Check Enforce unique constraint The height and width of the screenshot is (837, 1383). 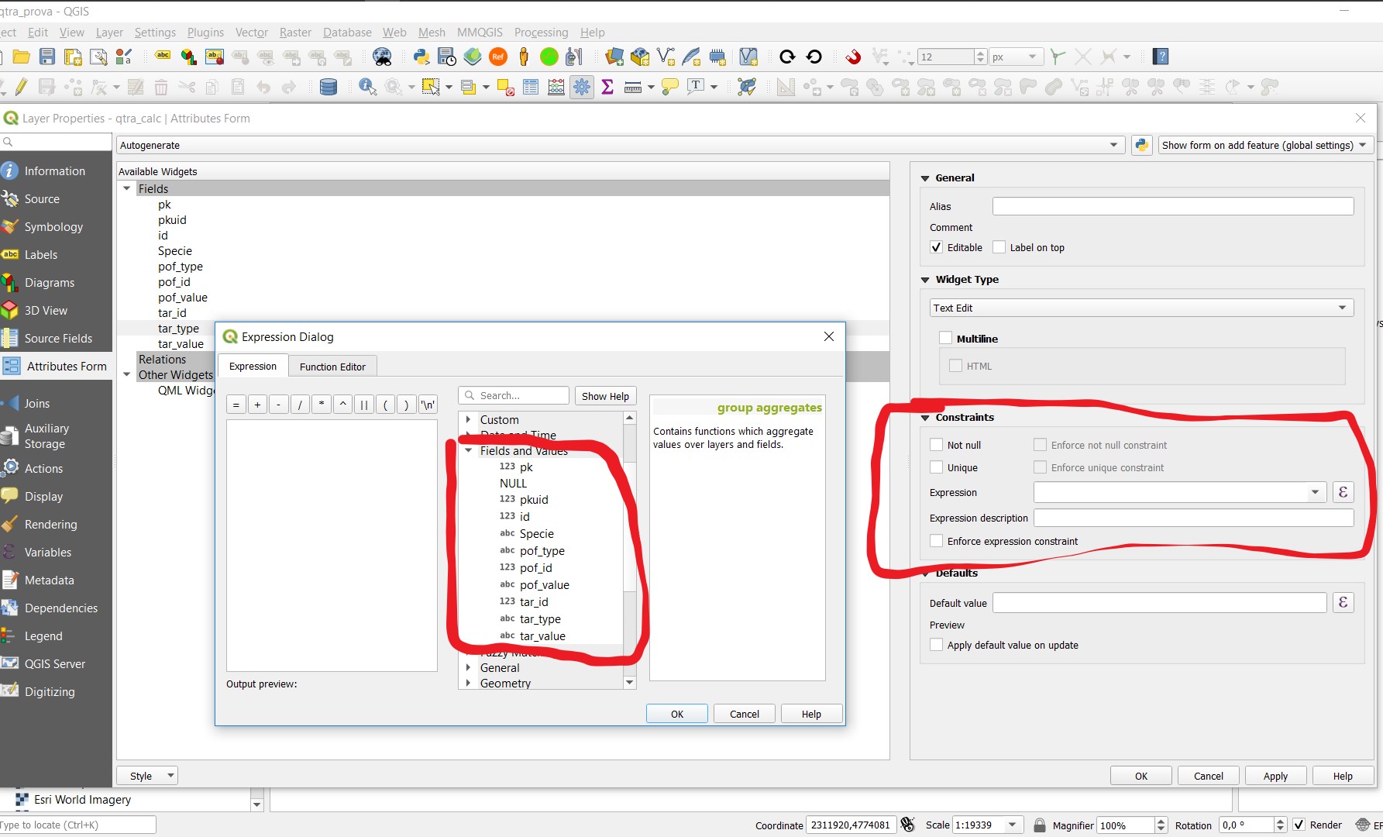click(x=1039, y=467)
